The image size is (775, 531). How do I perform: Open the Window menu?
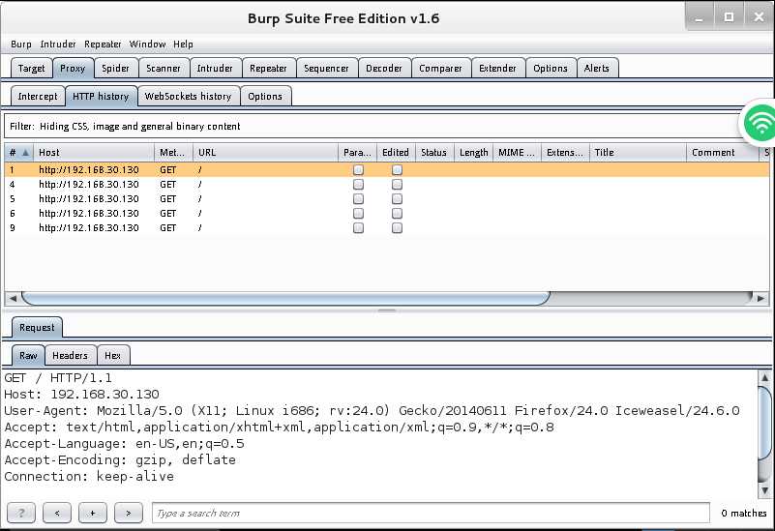[x=147, y=44]
